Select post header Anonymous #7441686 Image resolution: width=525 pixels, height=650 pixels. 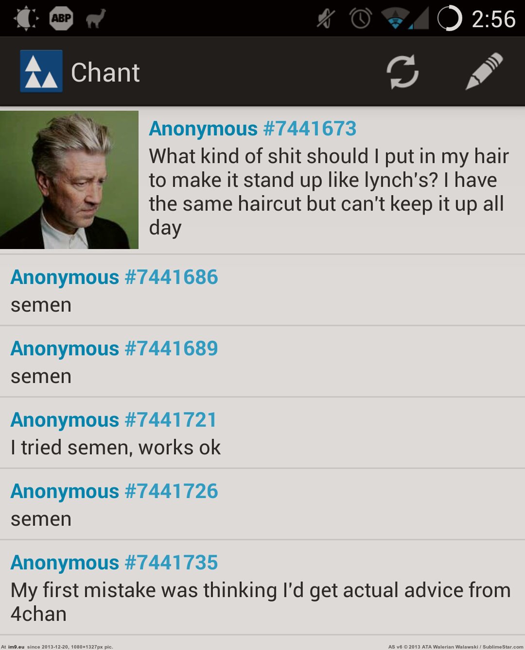(114, 277)
